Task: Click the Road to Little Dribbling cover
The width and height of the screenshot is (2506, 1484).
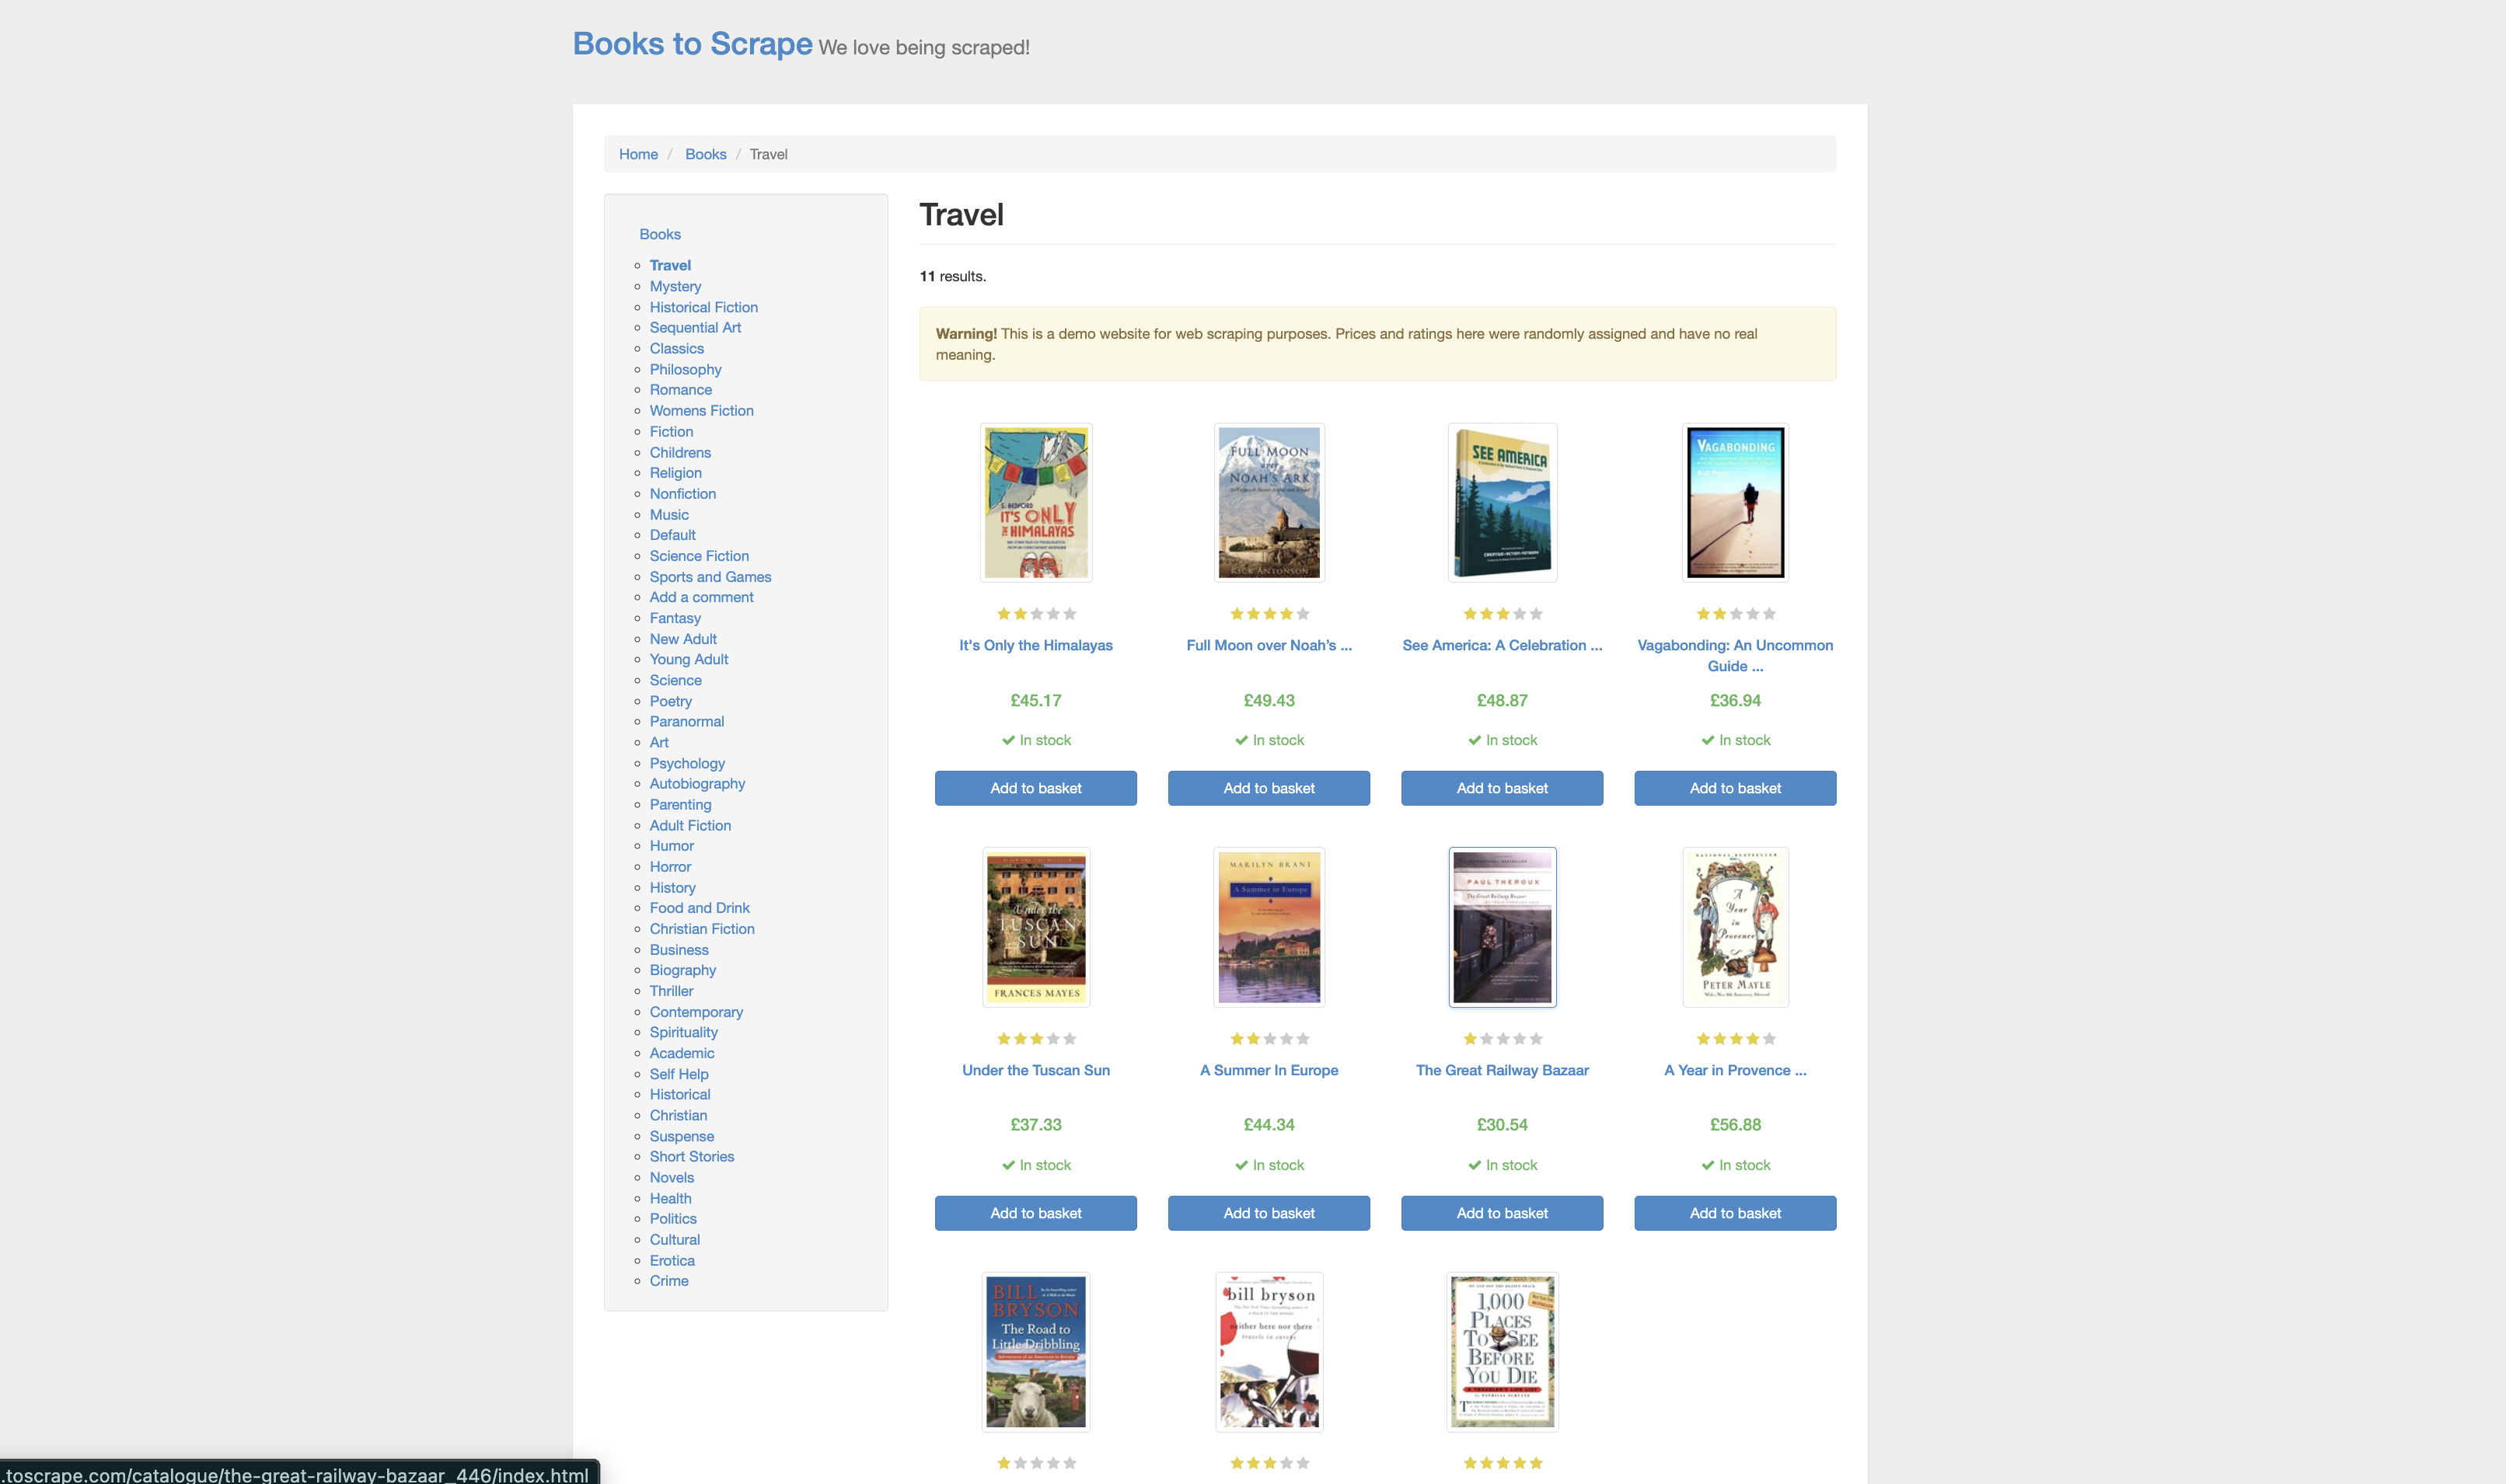Action: point(1035,1352)
